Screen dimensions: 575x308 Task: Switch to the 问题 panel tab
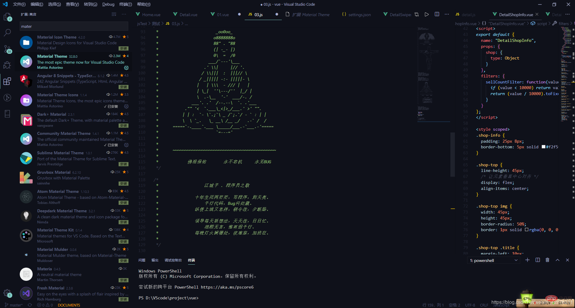coord(142,260)
